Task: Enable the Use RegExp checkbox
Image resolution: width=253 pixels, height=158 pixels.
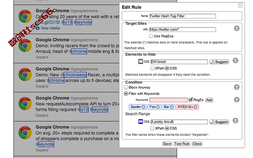Action: [151, 36]
